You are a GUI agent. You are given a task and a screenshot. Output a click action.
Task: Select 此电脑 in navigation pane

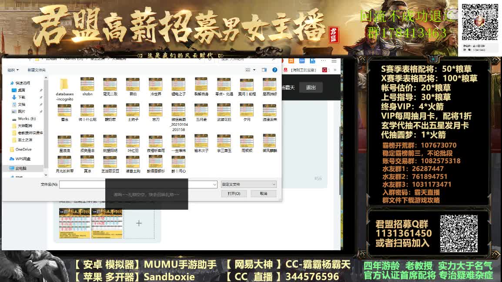click(18, 168)
